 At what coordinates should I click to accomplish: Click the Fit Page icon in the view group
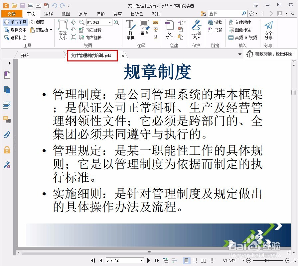pyautogui.click(x=74, y=22)
